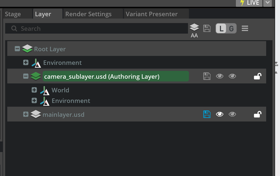Open the LIVE dropdown arrow
This screenshot has height=176, width=280.
(x=267, y=3)
